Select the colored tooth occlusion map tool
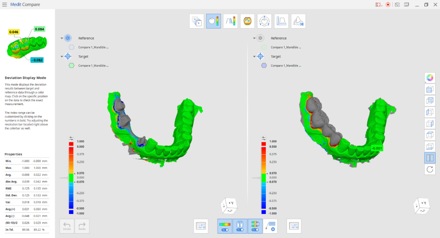Screen dimensions: 440x238 [x=247, y=21]
